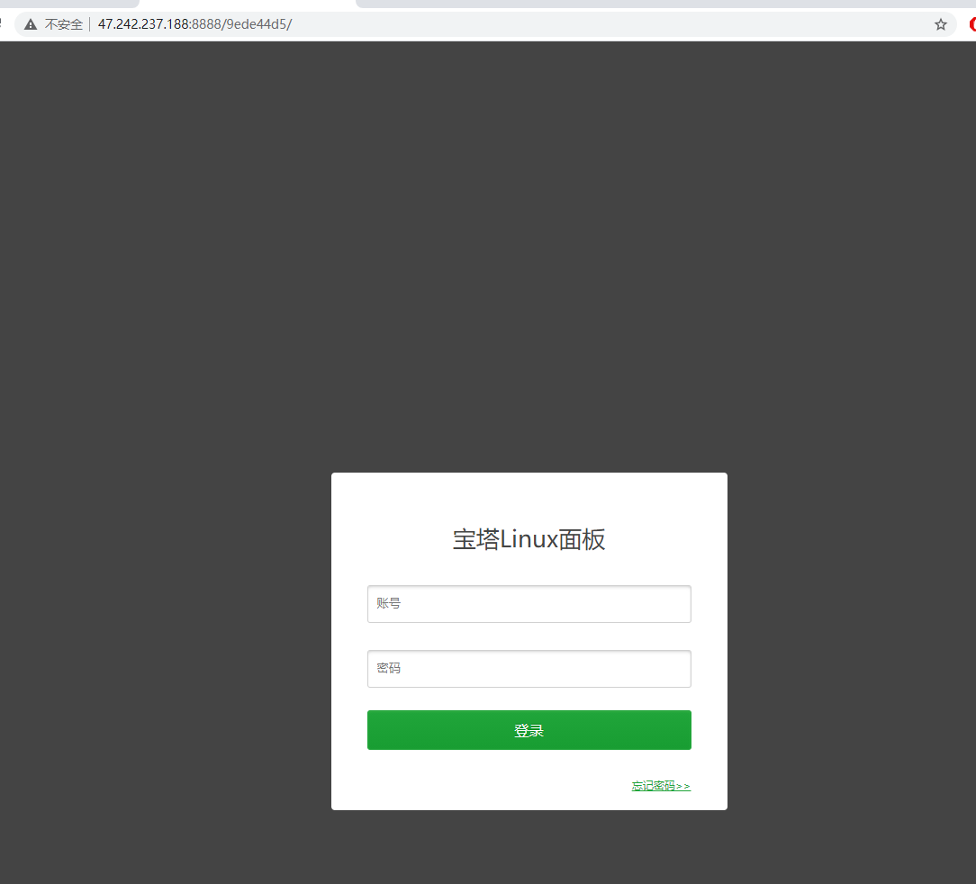Viewport: 976px width, 884px height.
Task: Click the 宝塔Linux面板 heading text
Action: pos(529,539)
